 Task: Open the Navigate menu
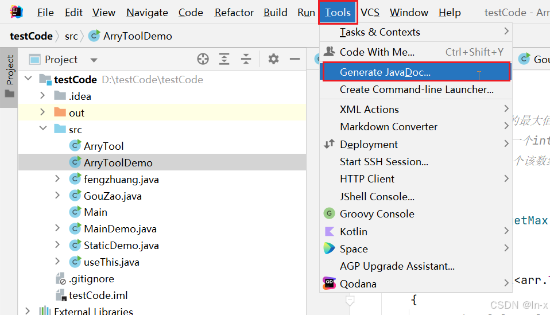148,13
